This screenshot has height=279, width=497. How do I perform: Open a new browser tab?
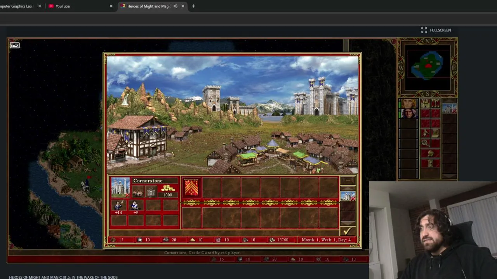pyautogui.click(x=193, y=6)
